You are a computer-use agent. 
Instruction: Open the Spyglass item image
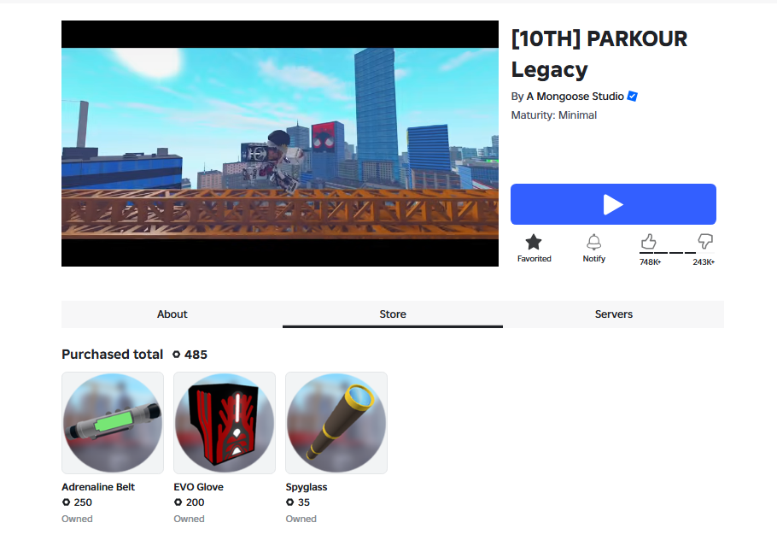click(x=336, y=423)
